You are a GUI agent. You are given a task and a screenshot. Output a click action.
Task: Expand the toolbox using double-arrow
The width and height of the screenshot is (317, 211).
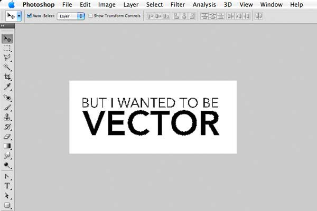pyautogui.click(x=3, y=26)
